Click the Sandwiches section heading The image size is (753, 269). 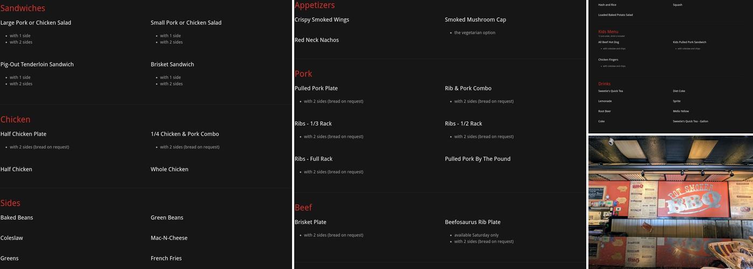click(23, 8)
